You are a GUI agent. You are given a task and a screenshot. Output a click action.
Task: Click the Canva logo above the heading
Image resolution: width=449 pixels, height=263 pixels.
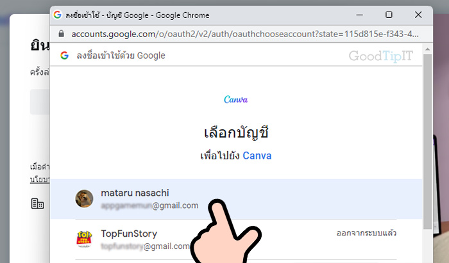tap(235, 100)
